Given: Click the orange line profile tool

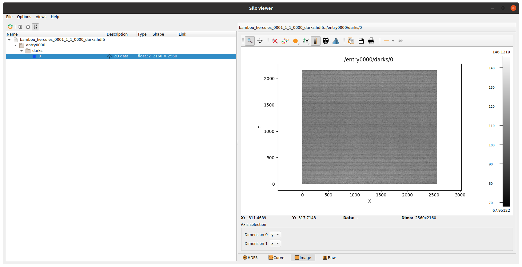Looking at the screenshot, I should tap(387, 41).
